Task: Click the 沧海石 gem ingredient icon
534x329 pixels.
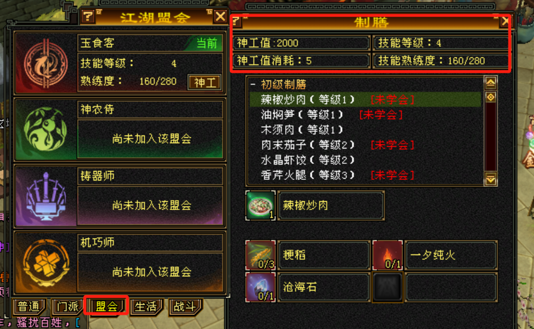Action: pyautogui.click(x=260, y=287)
